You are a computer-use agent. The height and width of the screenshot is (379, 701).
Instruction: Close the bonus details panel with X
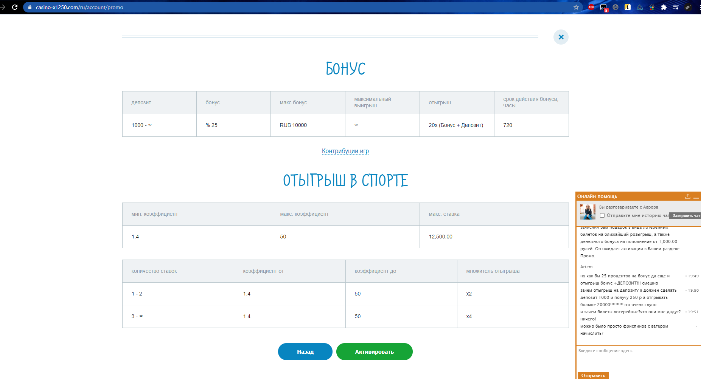(x=561, y=37)
